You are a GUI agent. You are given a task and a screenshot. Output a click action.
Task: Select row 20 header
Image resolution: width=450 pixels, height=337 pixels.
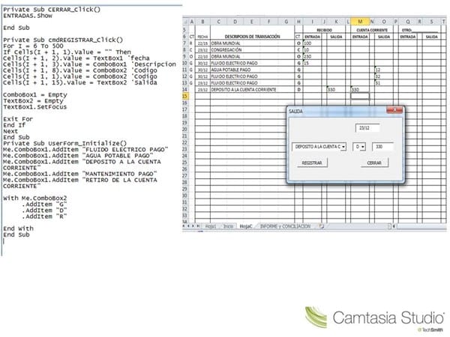(x=185, y=130)
